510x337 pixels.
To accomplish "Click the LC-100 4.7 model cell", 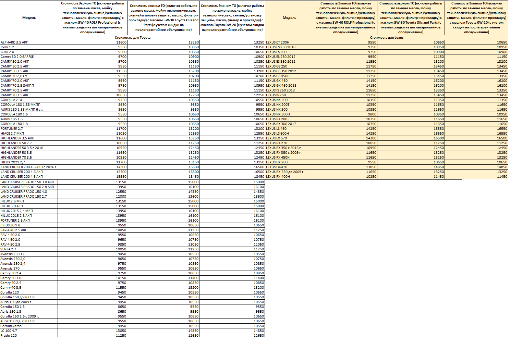I will click(29, 331).
